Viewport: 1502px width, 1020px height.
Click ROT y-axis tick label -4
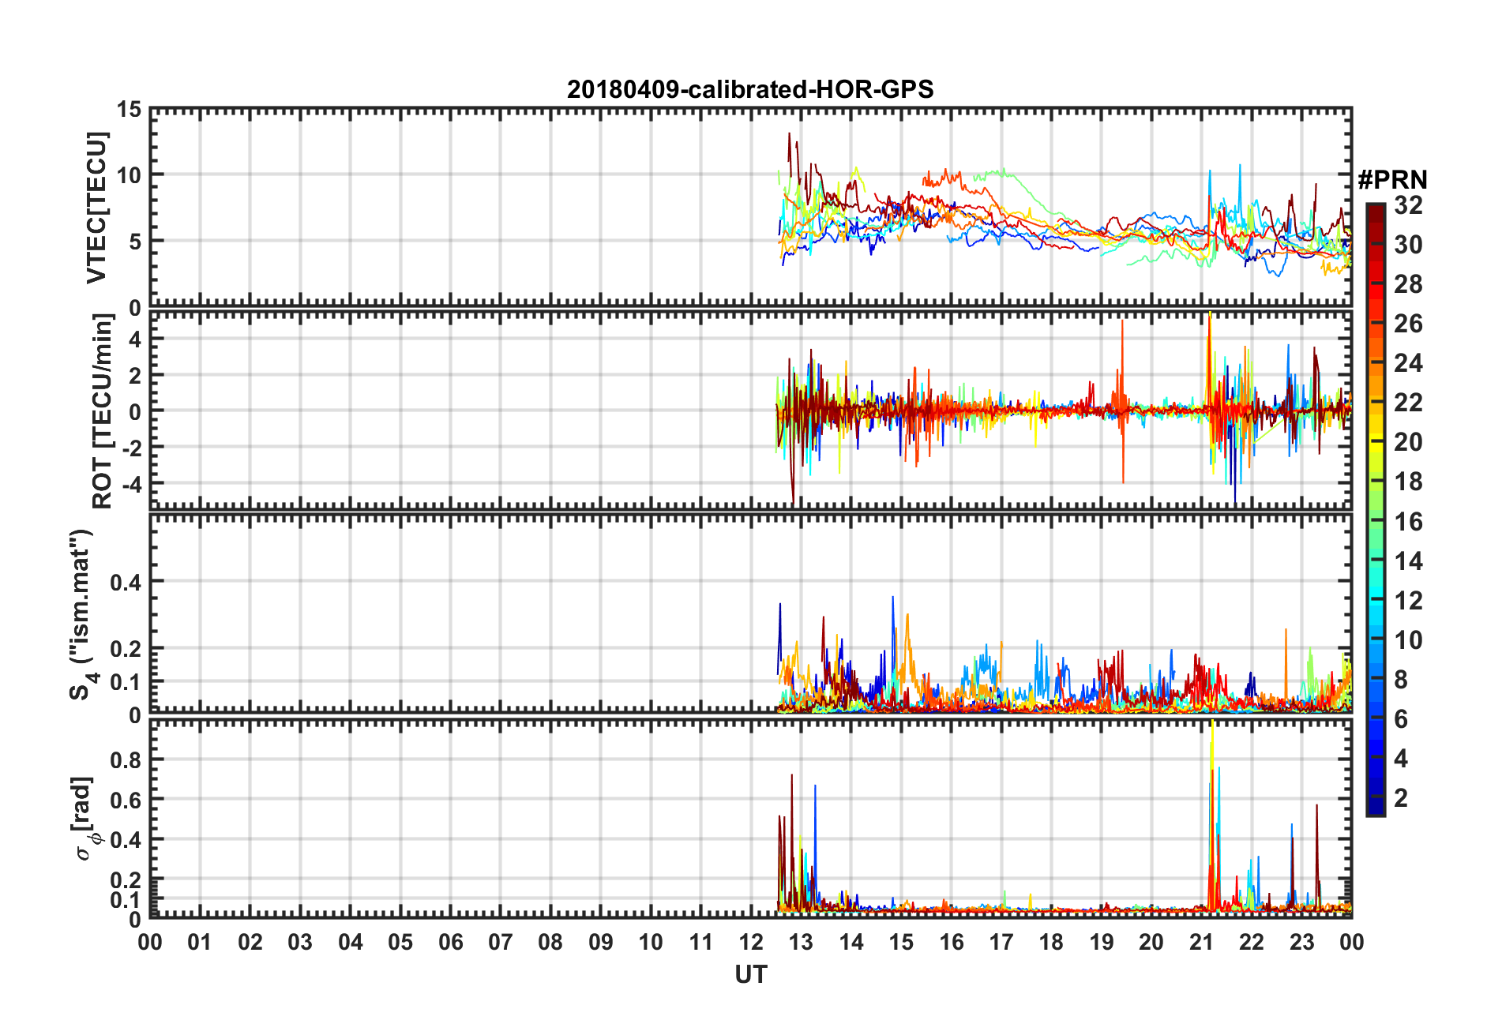click(131, 483)
